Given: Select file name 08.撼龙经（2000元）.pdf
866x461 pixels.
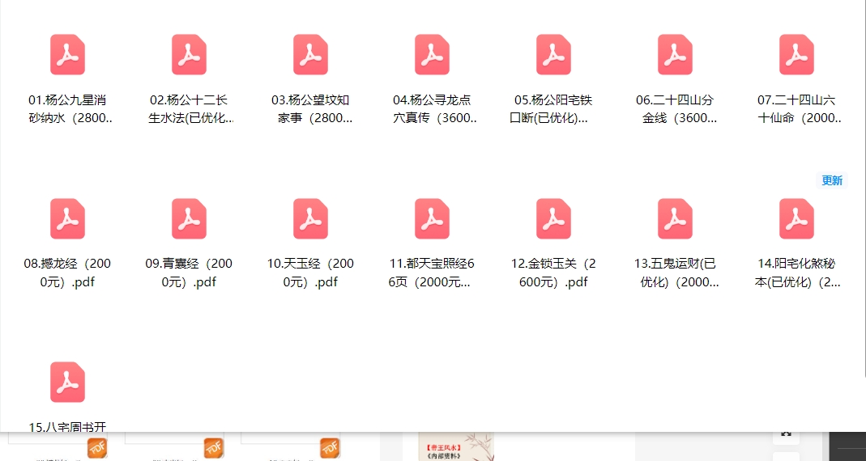Looking at the screenshot, I should (67, 273).
